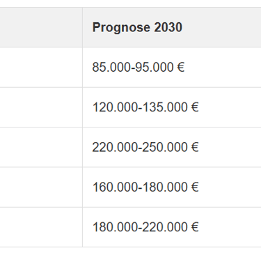The image size is (261, 255).
Task: Select the 120.000-135.000 € cell
Action: point(172,107)
